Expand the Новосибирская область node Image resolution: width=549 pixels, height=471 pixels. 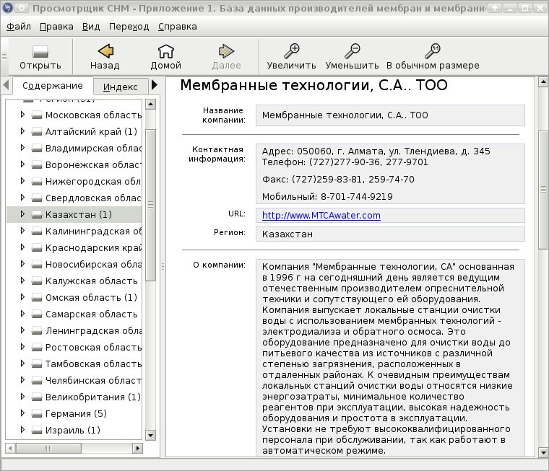22,264
